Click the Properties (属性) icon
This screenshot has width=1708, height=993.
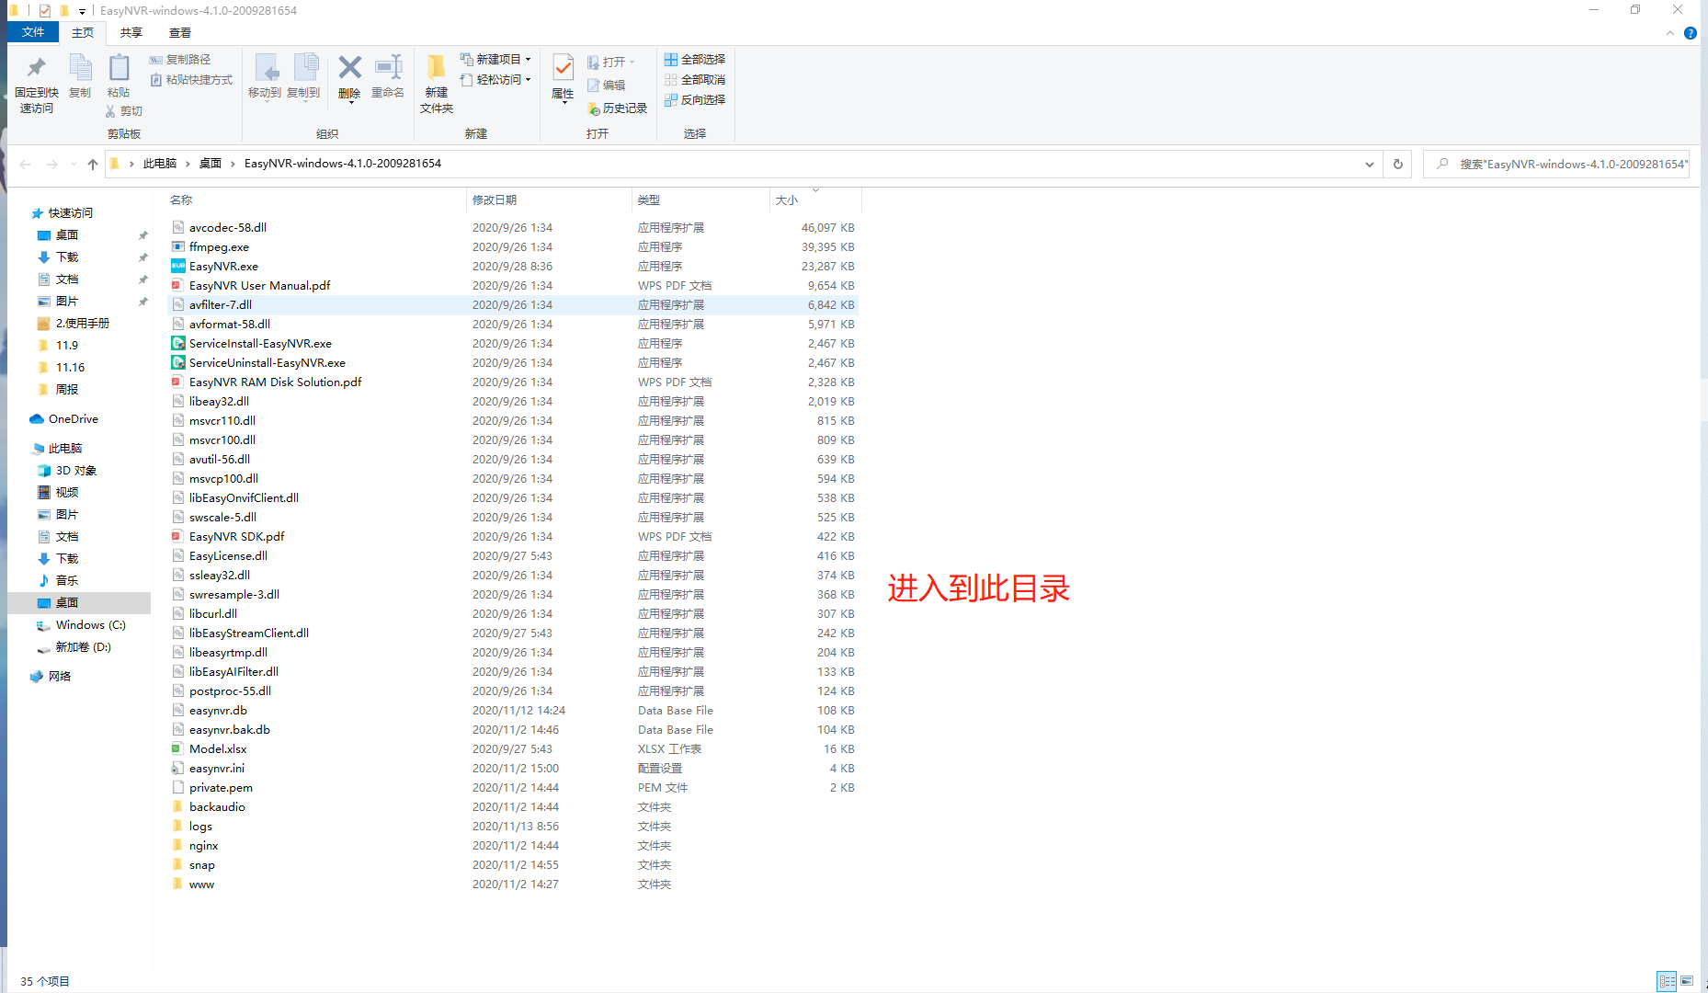[x=564, y=68]
